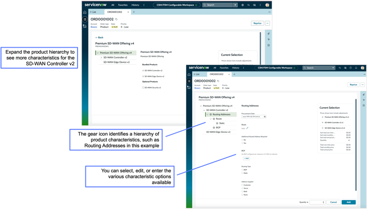Expand SD-WAN Controller v2 in back window tree
Image resolution: width=367 pixels, height=209 pixels.
(101, 57)
